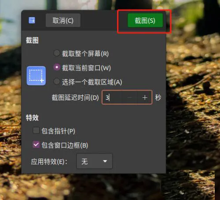Open the 应用特效 dropdown showing 无
The width and height of the screenshot is (220, 200).
pos(95,161)
